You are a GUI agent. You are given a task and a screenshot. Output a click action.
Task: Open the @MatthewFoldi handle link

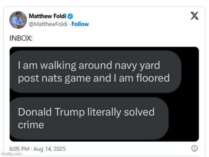point(48,24)
